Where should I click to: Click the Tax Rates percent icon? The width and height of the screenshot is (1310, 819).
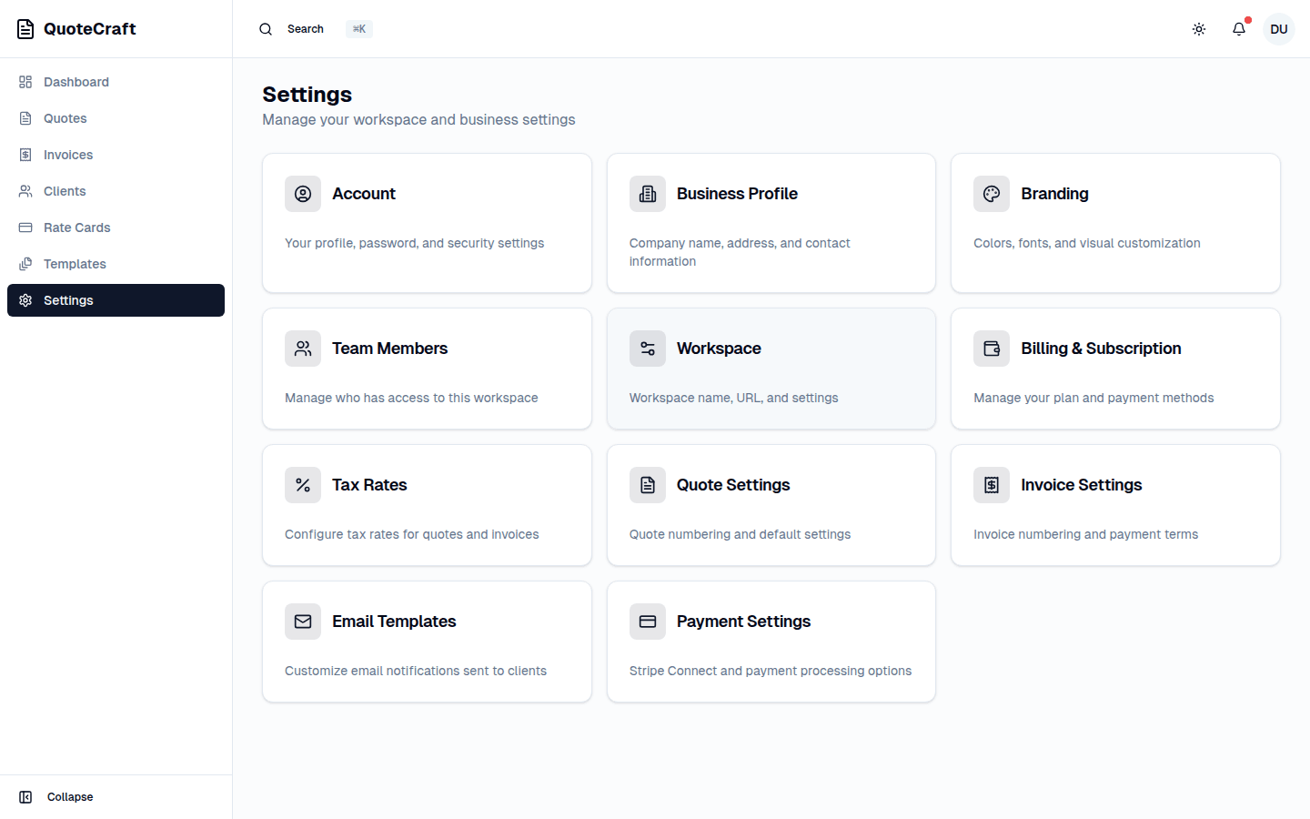(303, 485)
